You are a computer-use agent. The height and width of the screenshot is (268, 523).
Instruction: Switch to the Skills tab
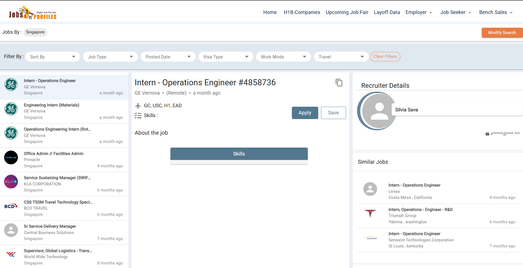[239, 154]
